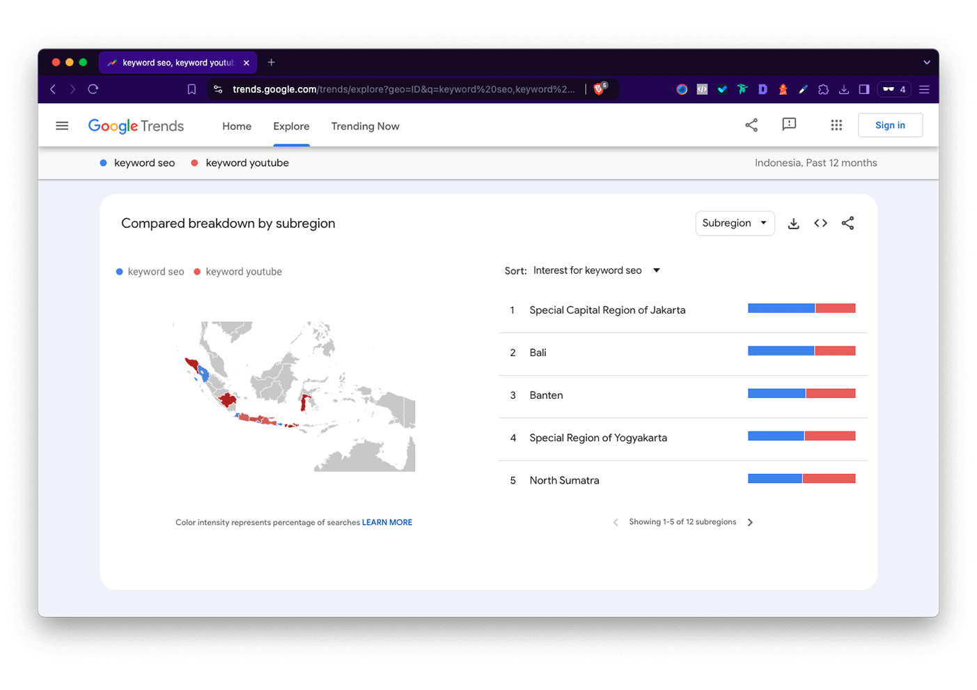The image size is (977, 690).
Task: Share the subregion breakdown chart
Action: pyautogui.click(x=847, y=223)
